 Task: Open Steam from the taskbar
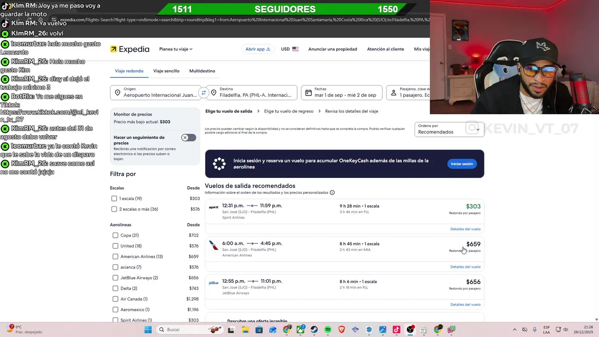coord(314,330)
